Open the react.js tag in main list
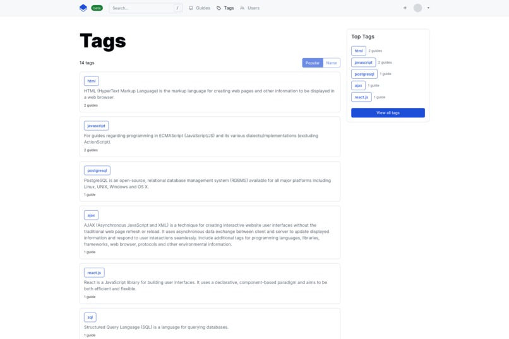The image size is (509, 339). (x=94, y=273)
